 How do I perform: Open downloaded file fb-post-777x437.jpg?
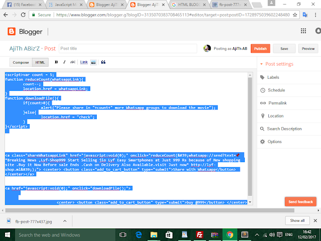pyautogui.click(x=34, y=221)
